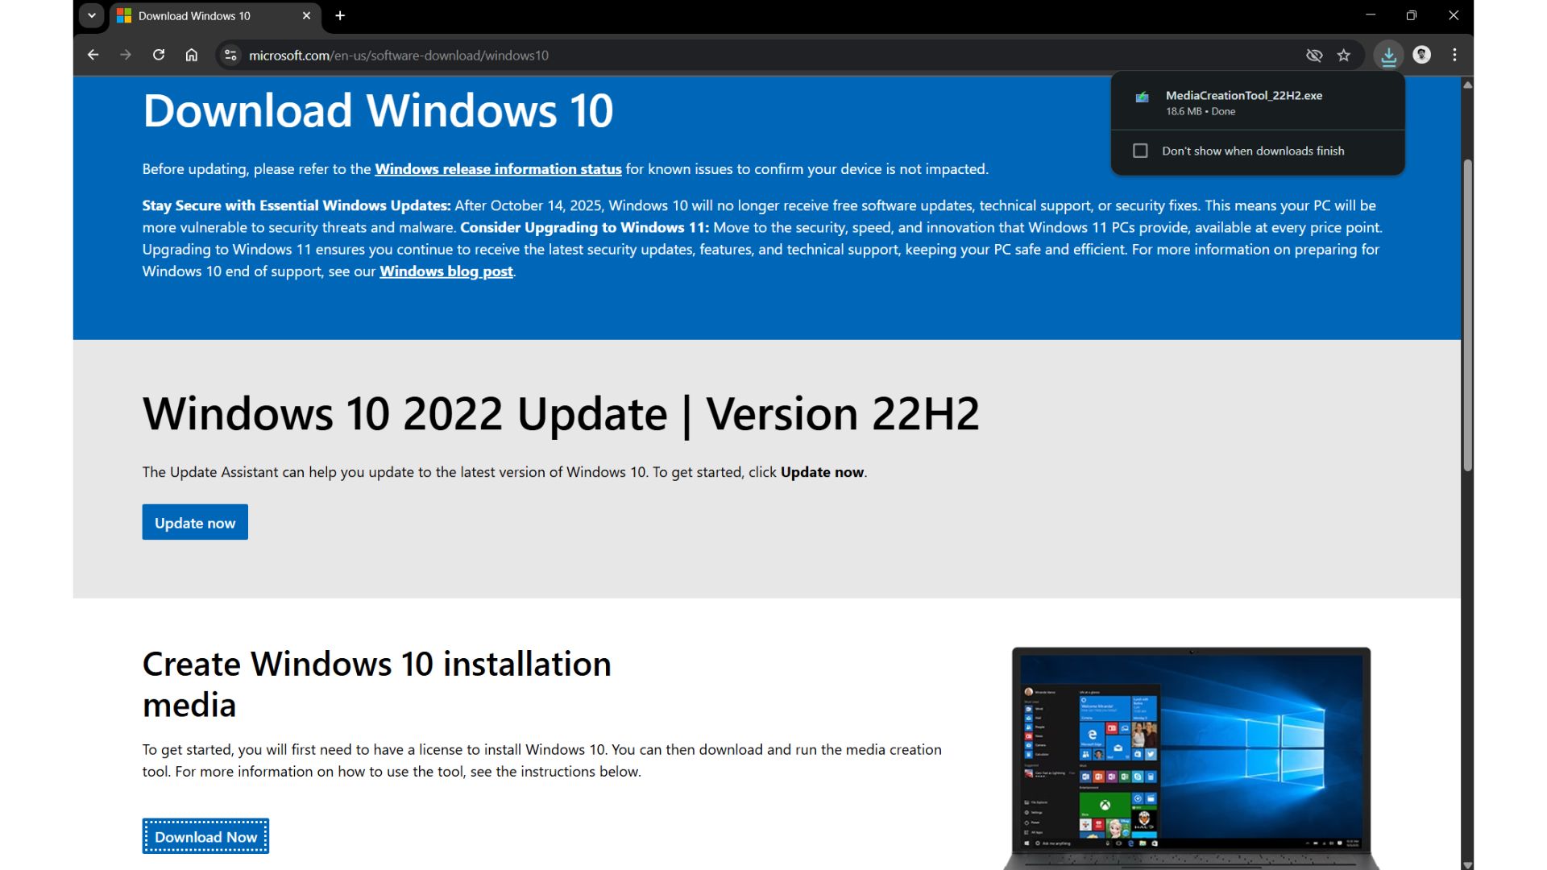The image size is (1547, 870).
Task: Click the scrollbar up arrow
Action: point(1467,84)
